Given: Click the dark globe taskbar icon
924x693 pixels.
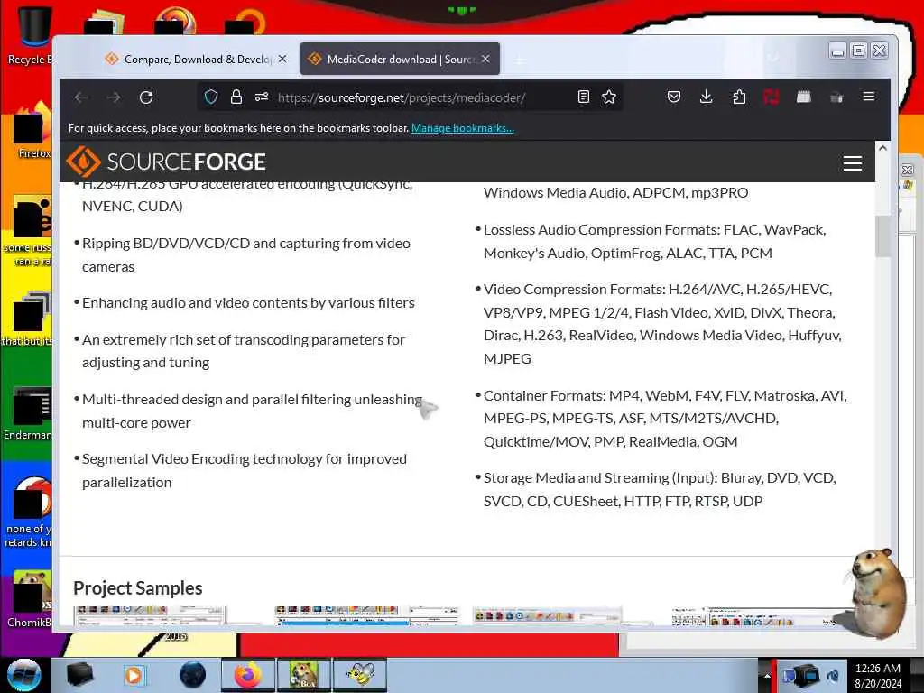Looking at the screenshot, I should 193,675.
